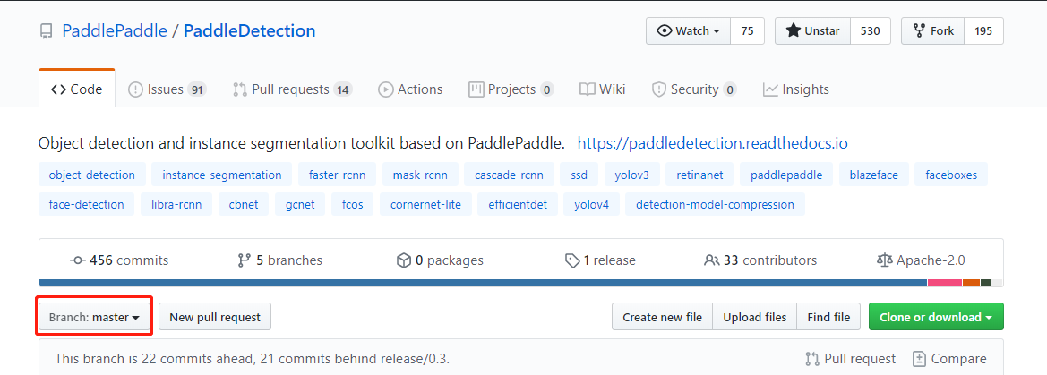The width and height of the screenshot is (1047, 375).
Task: Select the yolov3 topic tag
Action: click(632, 175)
